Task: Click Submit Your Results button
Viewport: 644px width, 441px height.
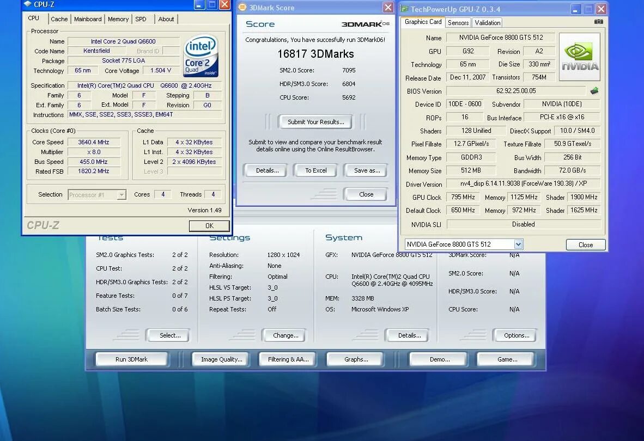Action: (x=315, y=122)
